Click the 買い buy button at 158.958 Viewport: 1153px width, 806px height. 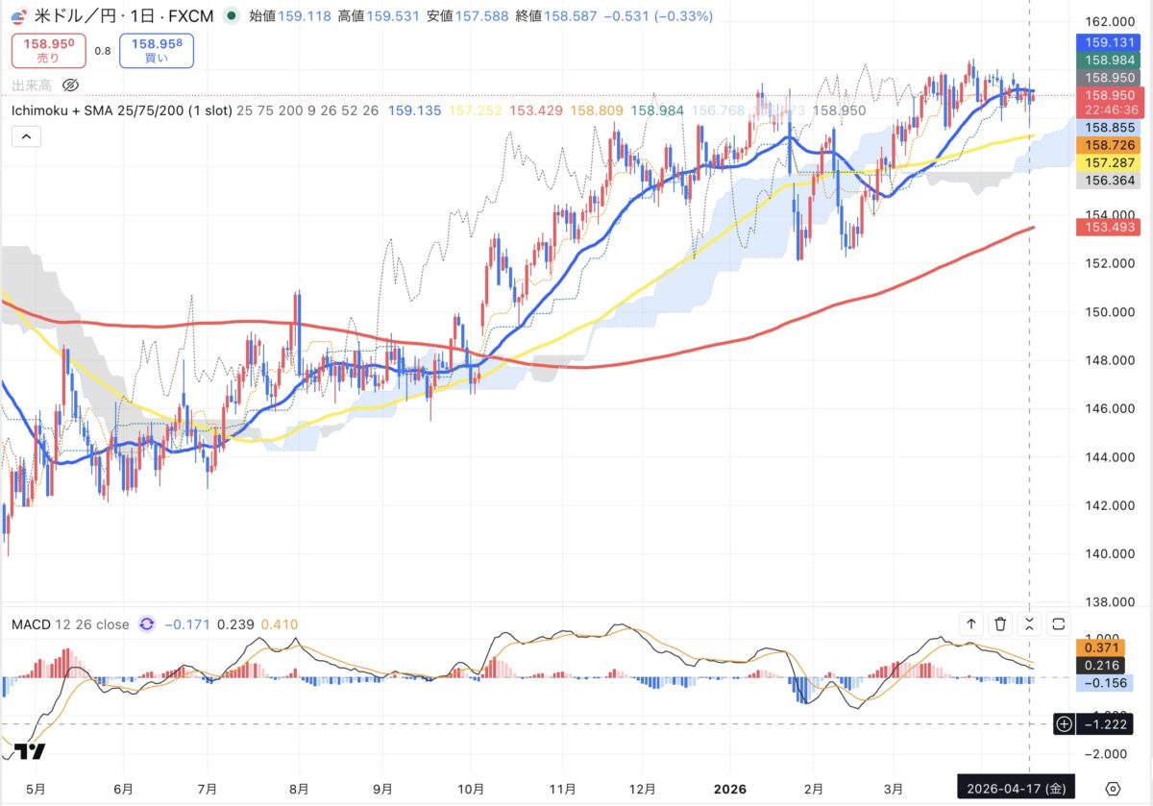[157, 51]
